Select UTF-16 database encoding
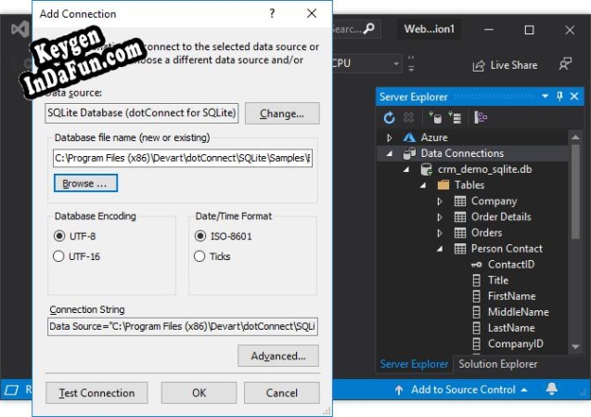The image size is (591, 417). (x=58, y=256)
